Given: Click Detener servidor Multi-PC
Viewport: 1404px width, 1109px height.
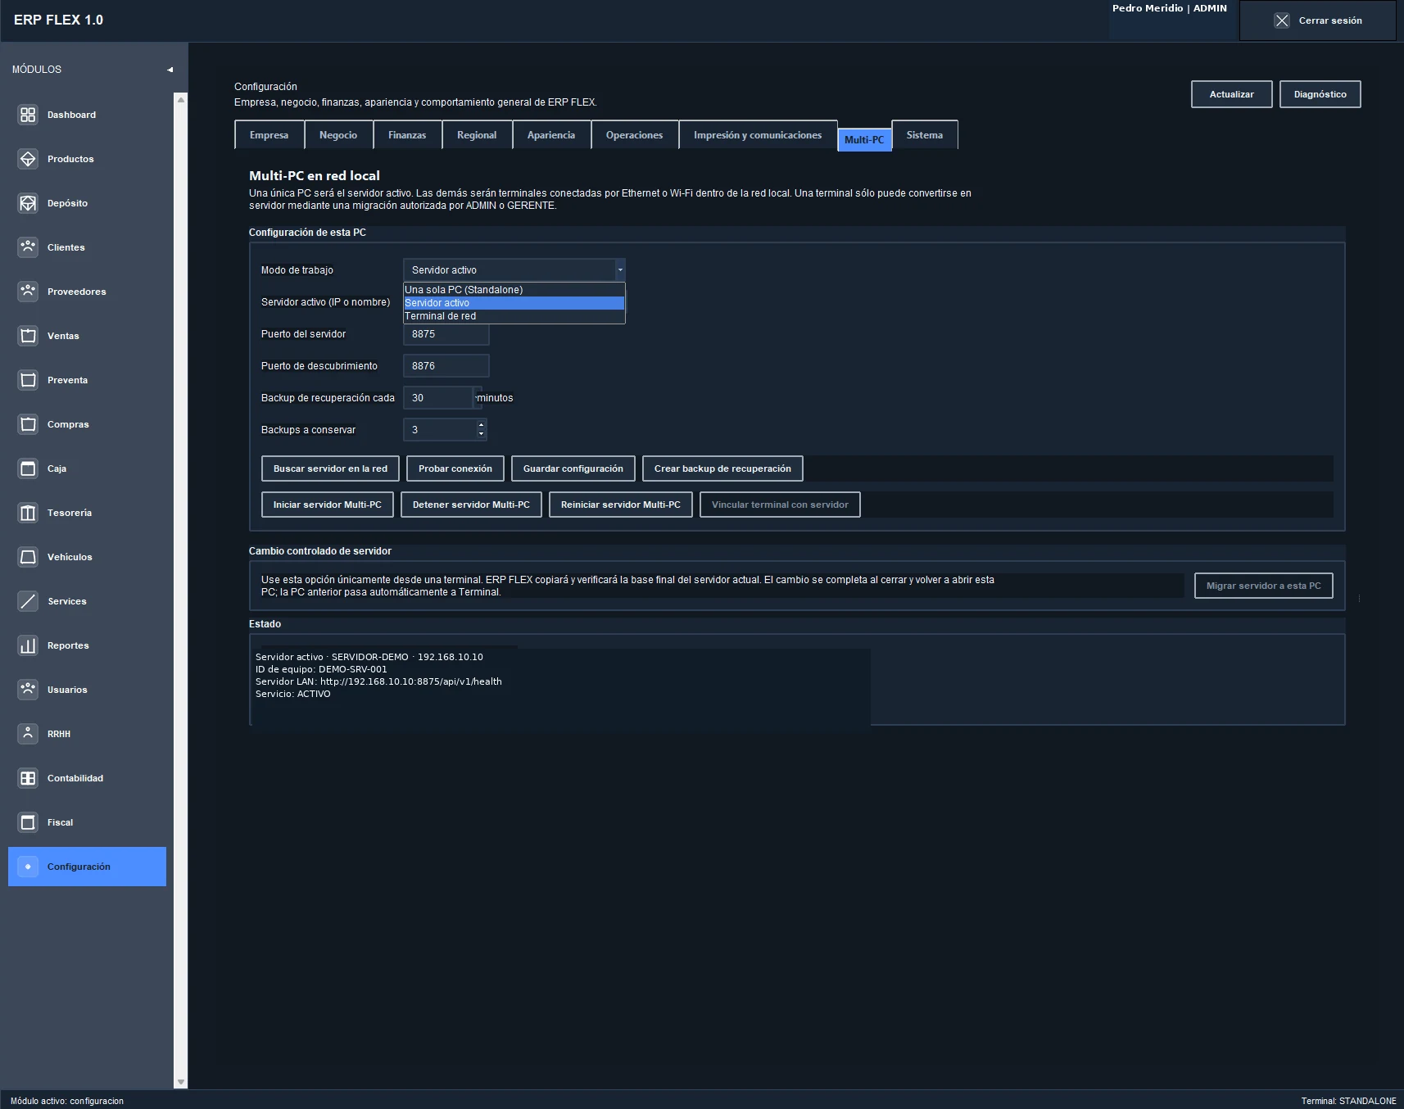Looking at the screenshot, I should 471,505.
